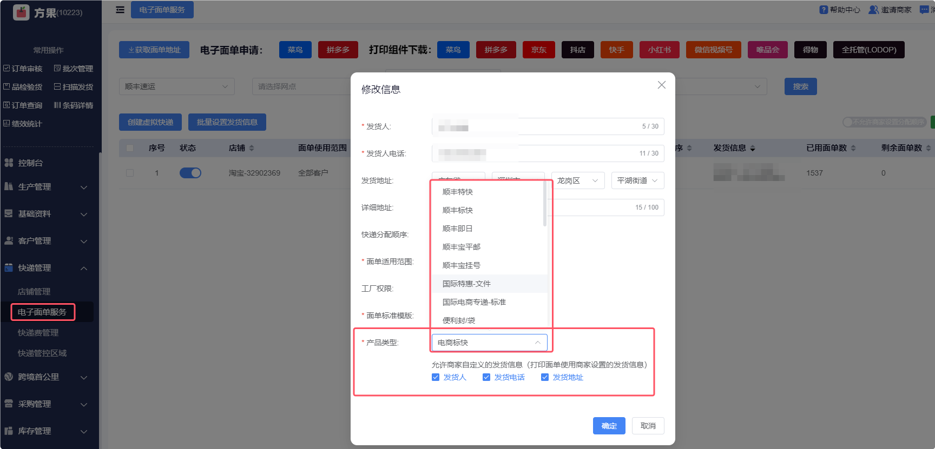The height and width of the screenshot is (449, 935).
Task: Toggle the status switch for row 1
Action: 190,173
